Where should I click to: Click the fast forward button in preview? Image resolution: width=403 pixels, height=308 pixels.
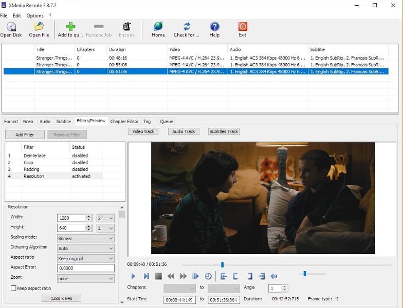[x=183, y=276]
